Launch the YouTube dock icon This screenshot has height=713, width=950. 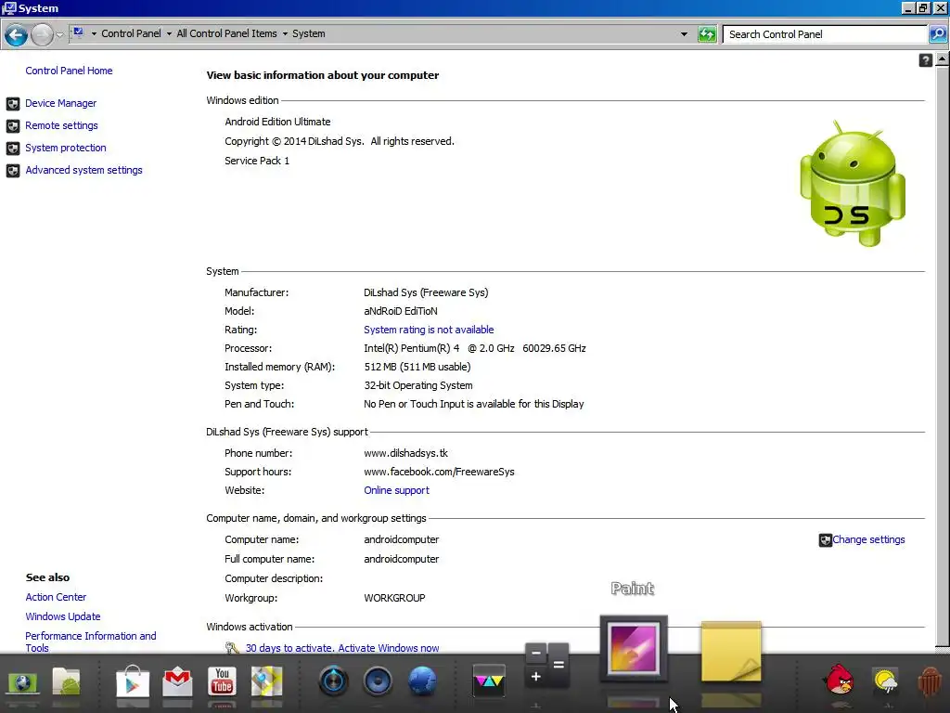pyautogui.click(x=222, y=681)
